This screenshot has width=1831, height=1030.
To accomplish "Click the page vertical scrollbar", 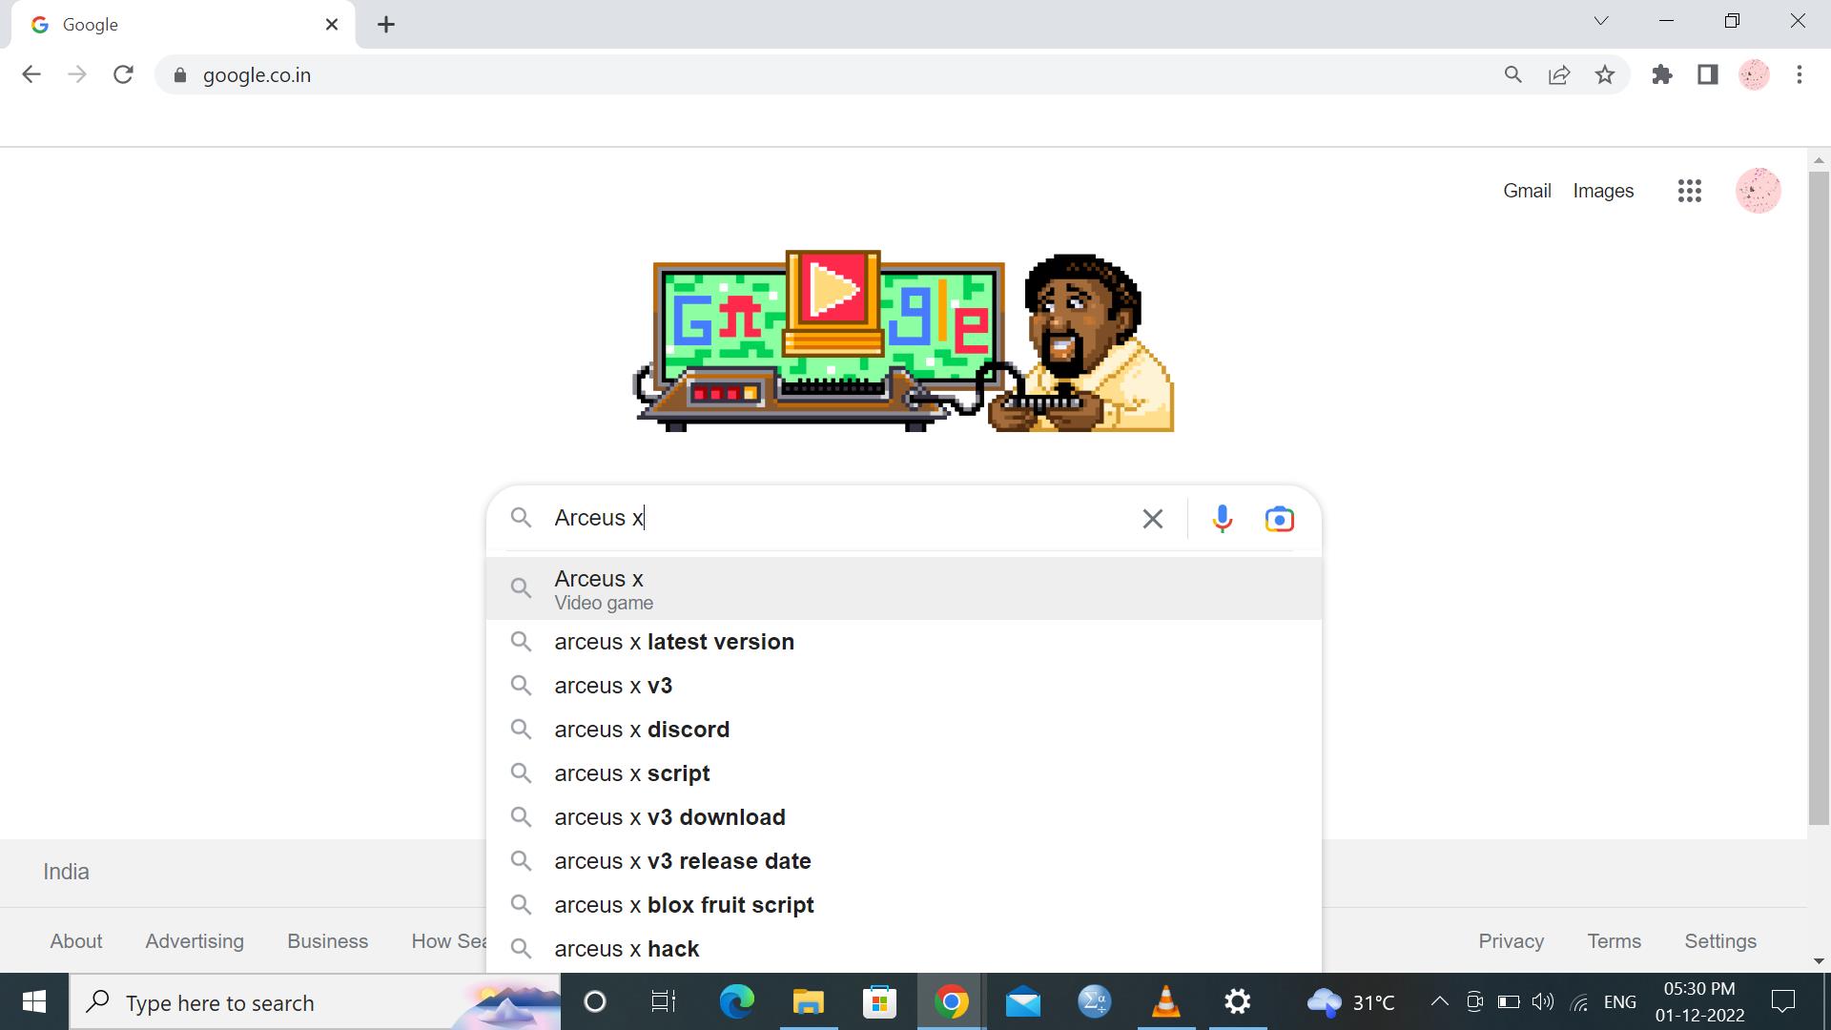I will [x=1818, y=497].
